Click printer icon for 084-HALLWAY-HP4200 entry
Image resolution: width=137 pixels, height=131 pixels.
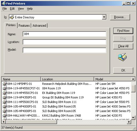click(5, 115)
